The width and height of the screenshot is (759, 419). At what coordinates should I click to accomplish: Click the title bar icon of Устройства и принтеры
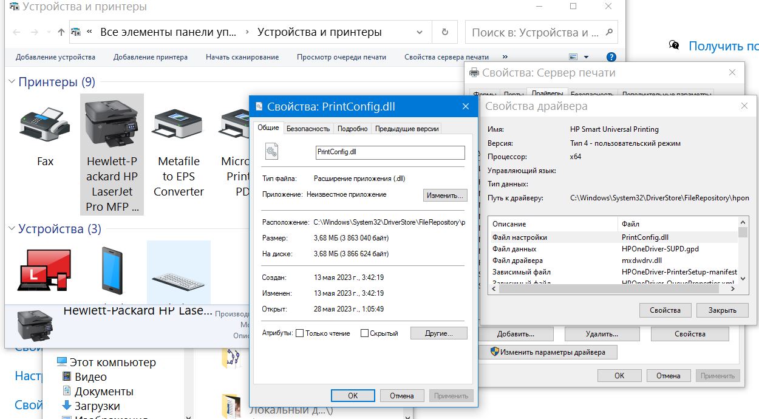pos(15,7)
